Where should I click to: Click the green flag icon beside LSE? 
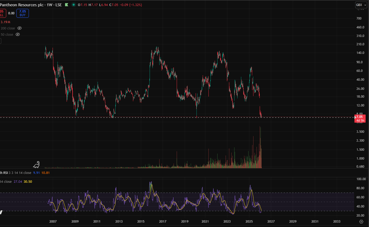point(66,5)
